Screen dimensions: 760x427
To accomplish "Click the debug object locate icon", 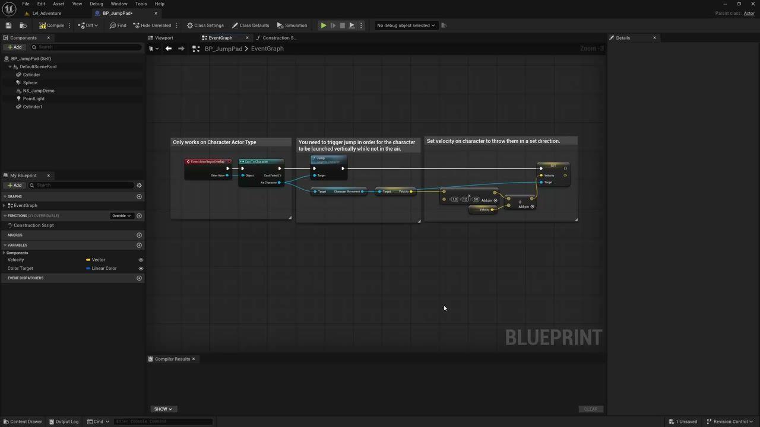I will pos(444,26).
